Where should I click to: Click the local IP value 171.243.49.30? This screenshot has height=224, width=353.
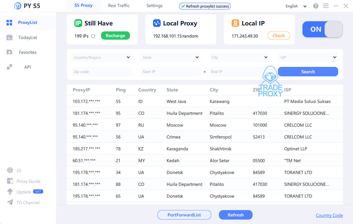[x=245, y=36]
